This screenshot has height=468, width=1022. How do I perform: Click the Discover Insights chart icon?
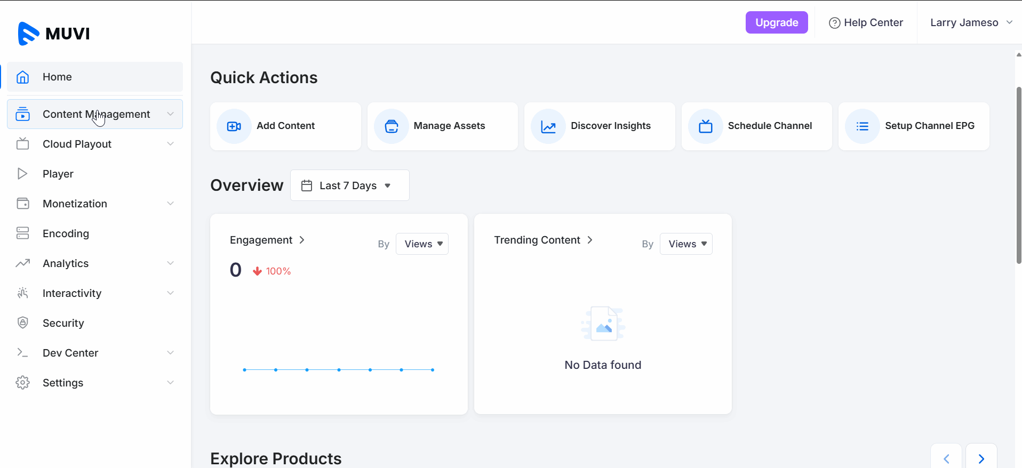click(548, 126)
